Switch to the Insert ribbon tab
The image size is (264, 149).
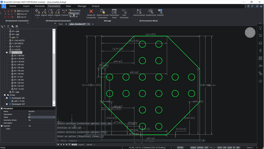point(26,6)
